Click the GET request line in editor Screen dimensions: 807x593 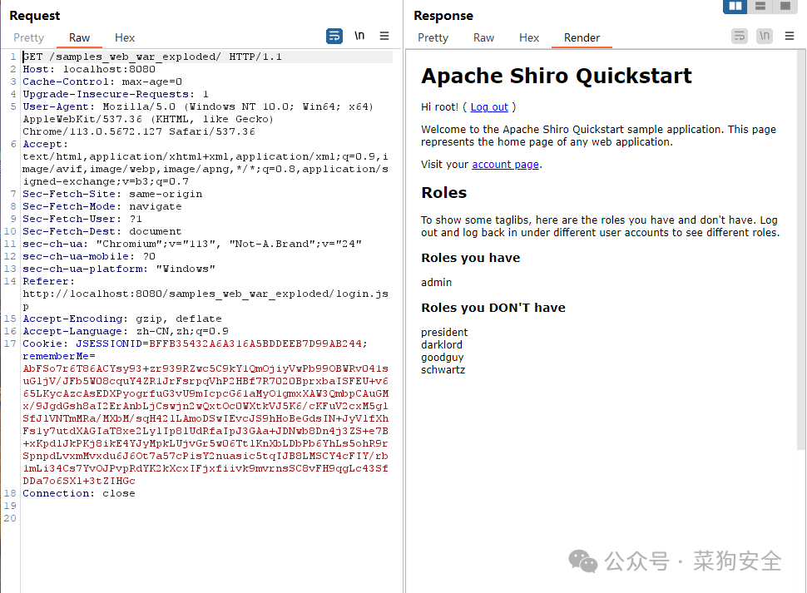tap(152, 57)
